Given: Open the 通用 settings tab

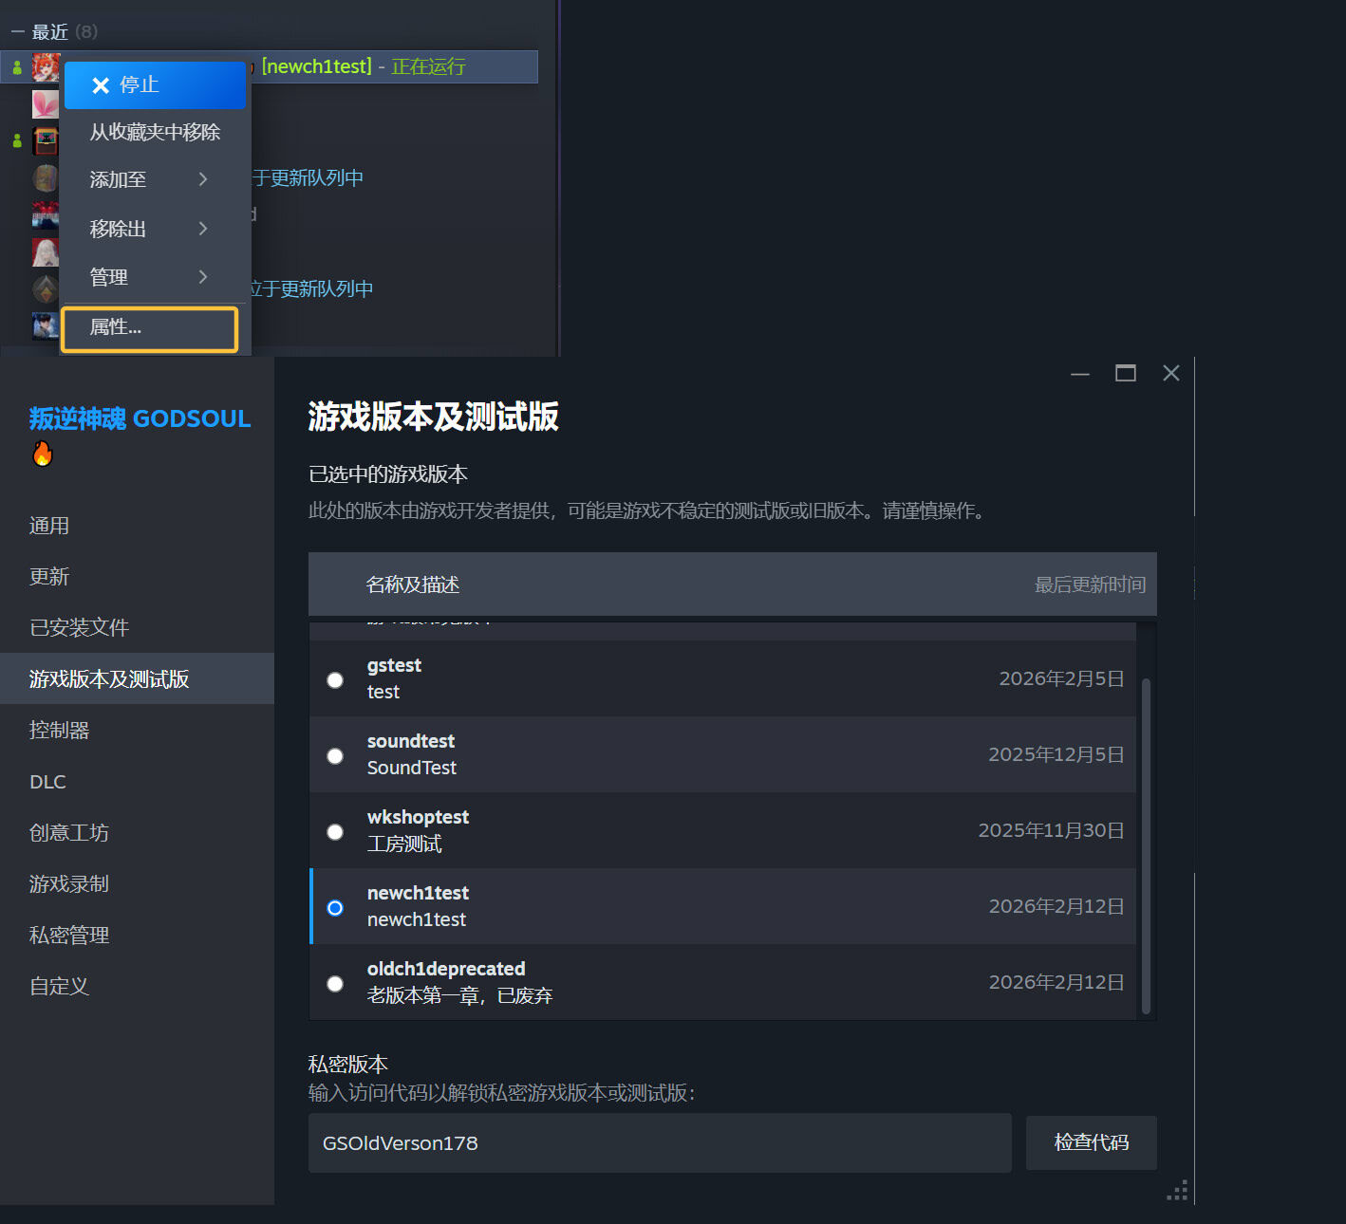Looking at the screenshot, I should click(137, 526).
